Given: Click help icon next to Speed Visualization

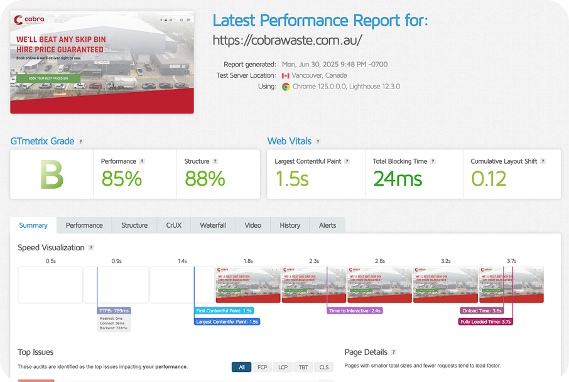Looking at the screenshot, I should click(91, 248).
